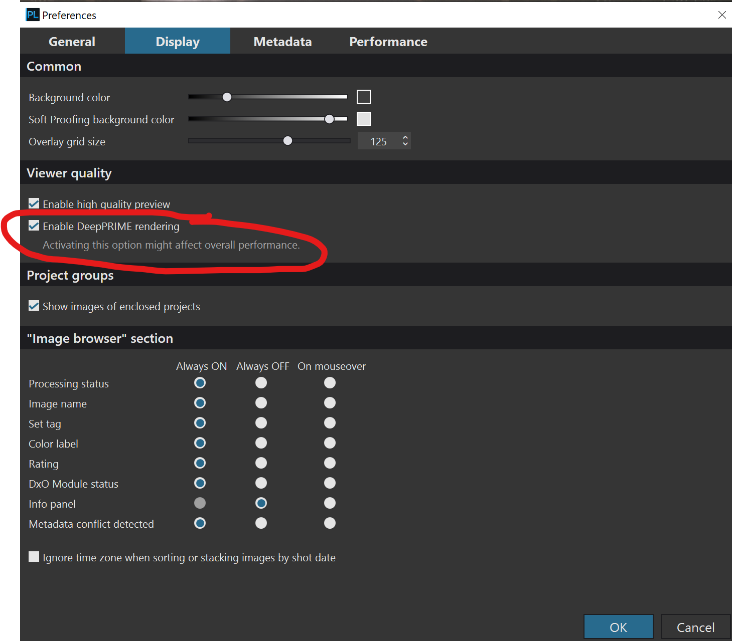Disable Enable high quality preview checkbox
The image size is (732, 641).
(x=34, y=203)
